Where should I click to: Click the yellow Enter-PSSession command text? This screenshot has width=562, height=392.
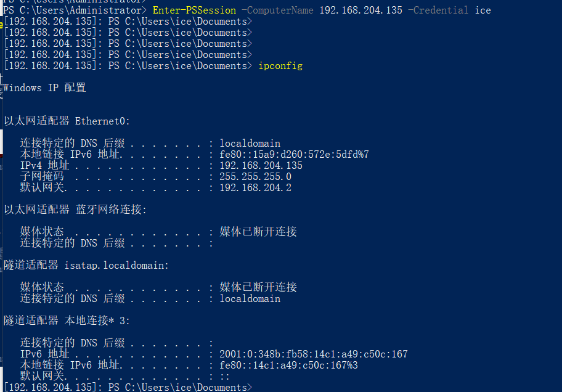(x=194, y=10)
